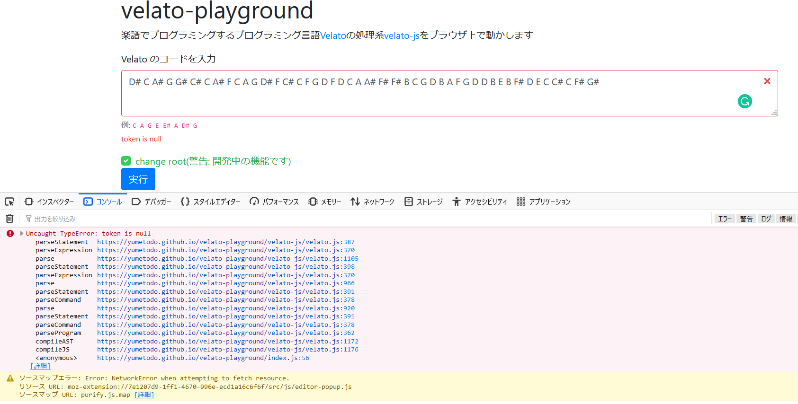Click 詳細 link under the TypeError stack
This screenshot has width=798, height=404.
tap(40, 366)
